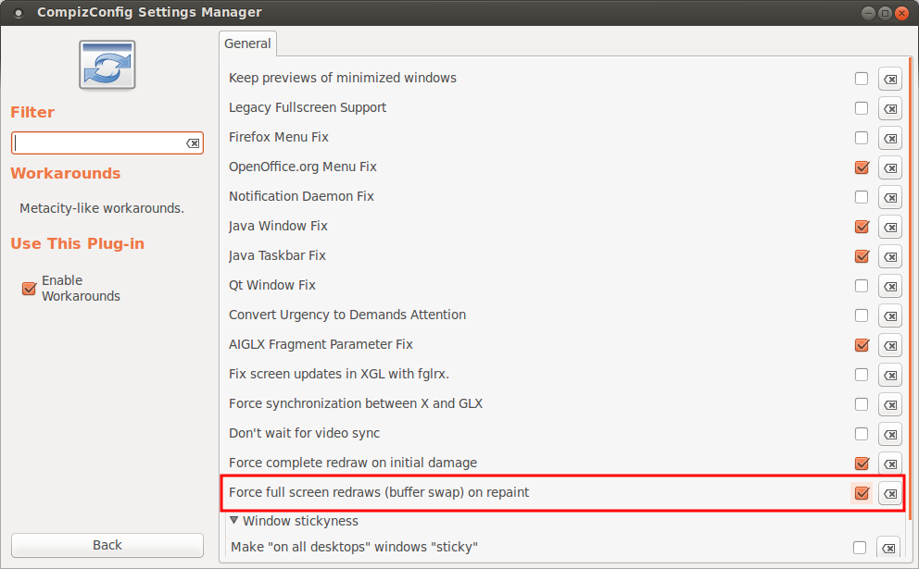Image resolution: width=919 pixels, height=569 pixels.
Task: Collapse the Window stickyness section
Action: tap(233, 520)
